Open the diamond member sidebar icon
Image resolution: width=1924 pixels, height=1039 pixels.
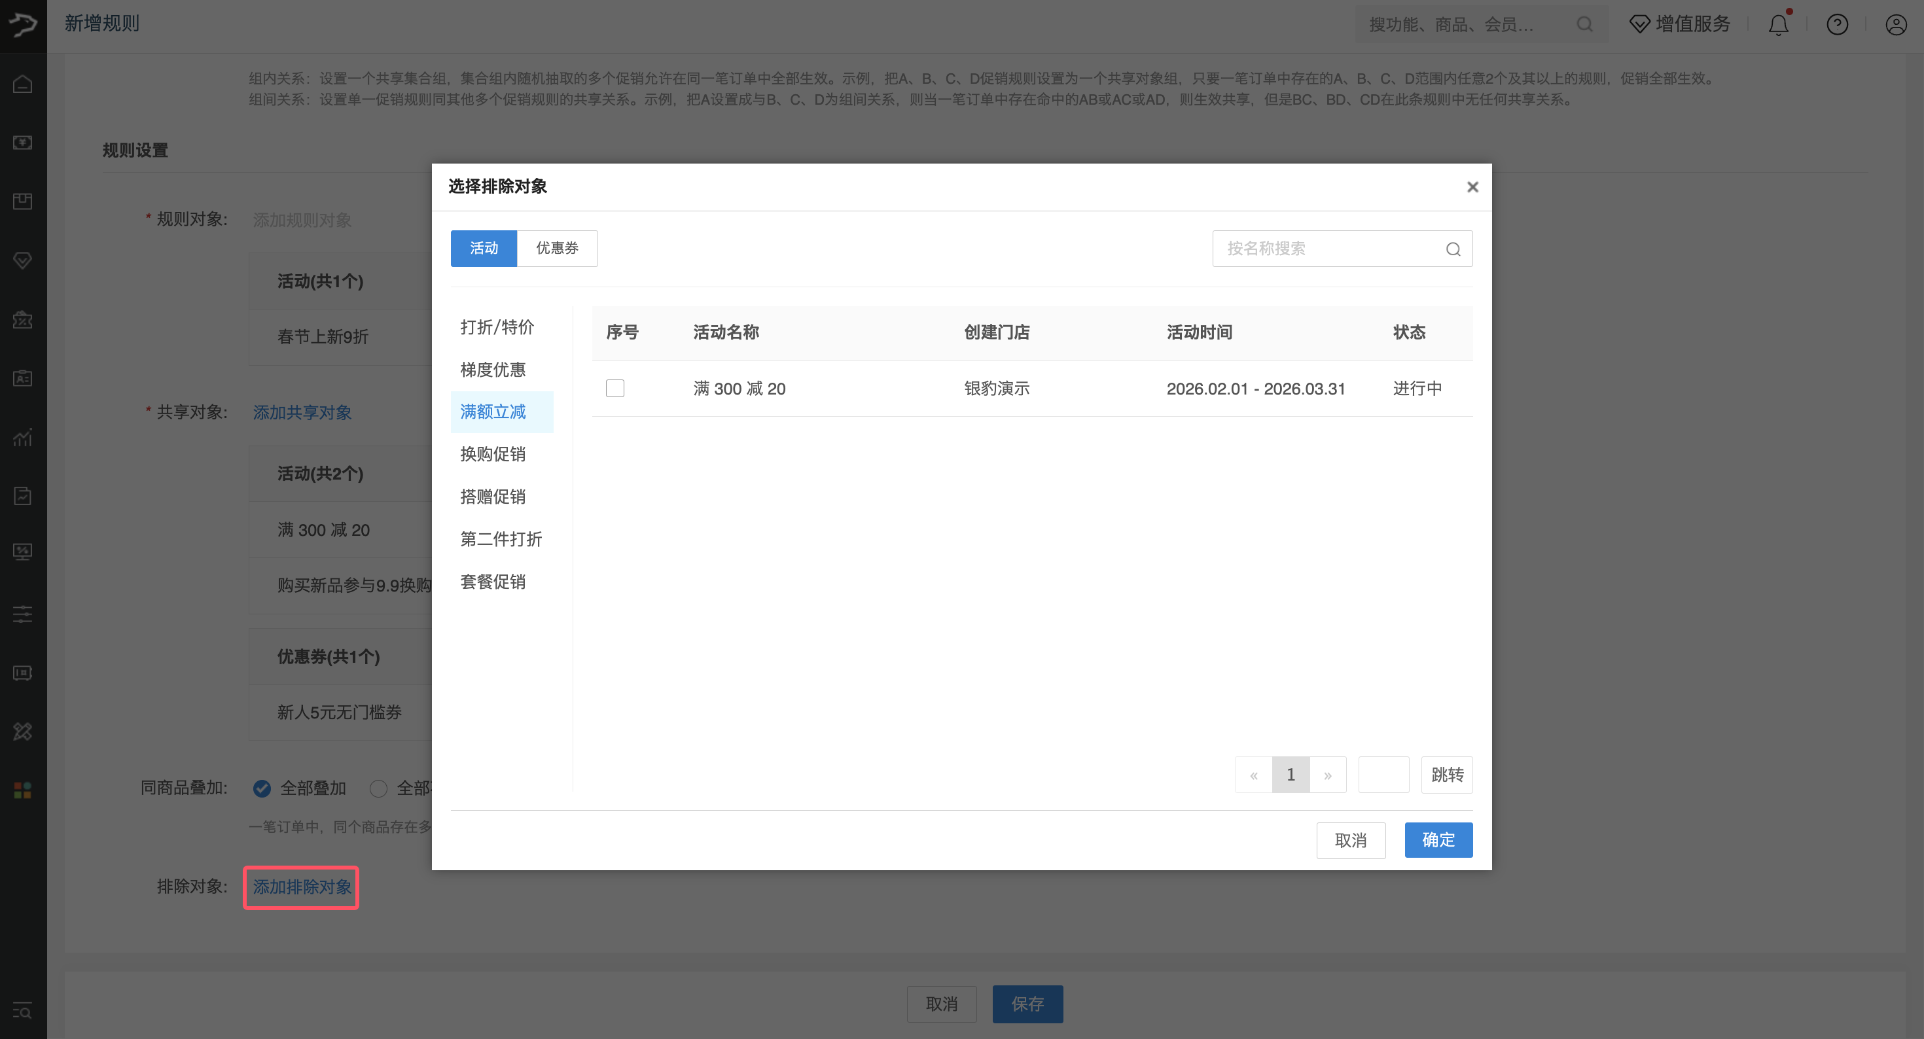click(x=23, y=260)
